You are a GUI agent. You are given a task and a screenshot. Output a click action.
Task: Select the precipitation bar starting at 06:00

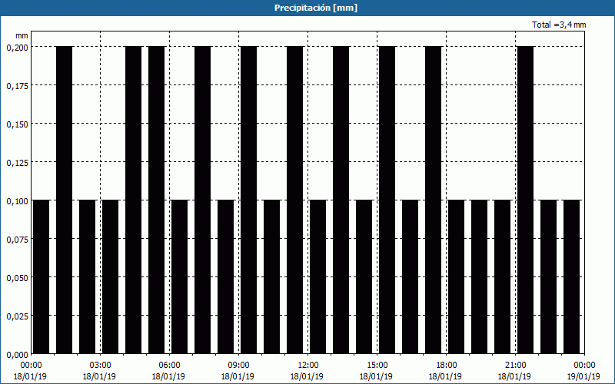(180, 276)
